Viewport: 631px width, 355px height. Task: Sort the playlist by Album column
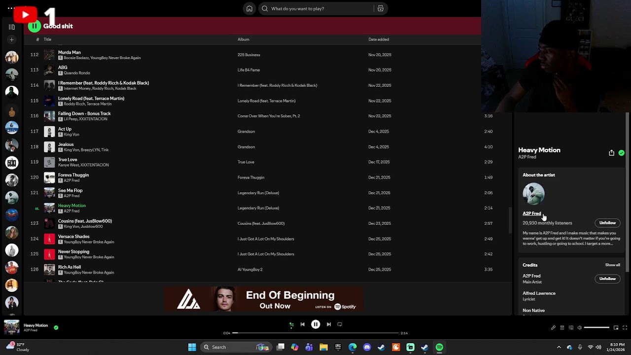[244, 39]
